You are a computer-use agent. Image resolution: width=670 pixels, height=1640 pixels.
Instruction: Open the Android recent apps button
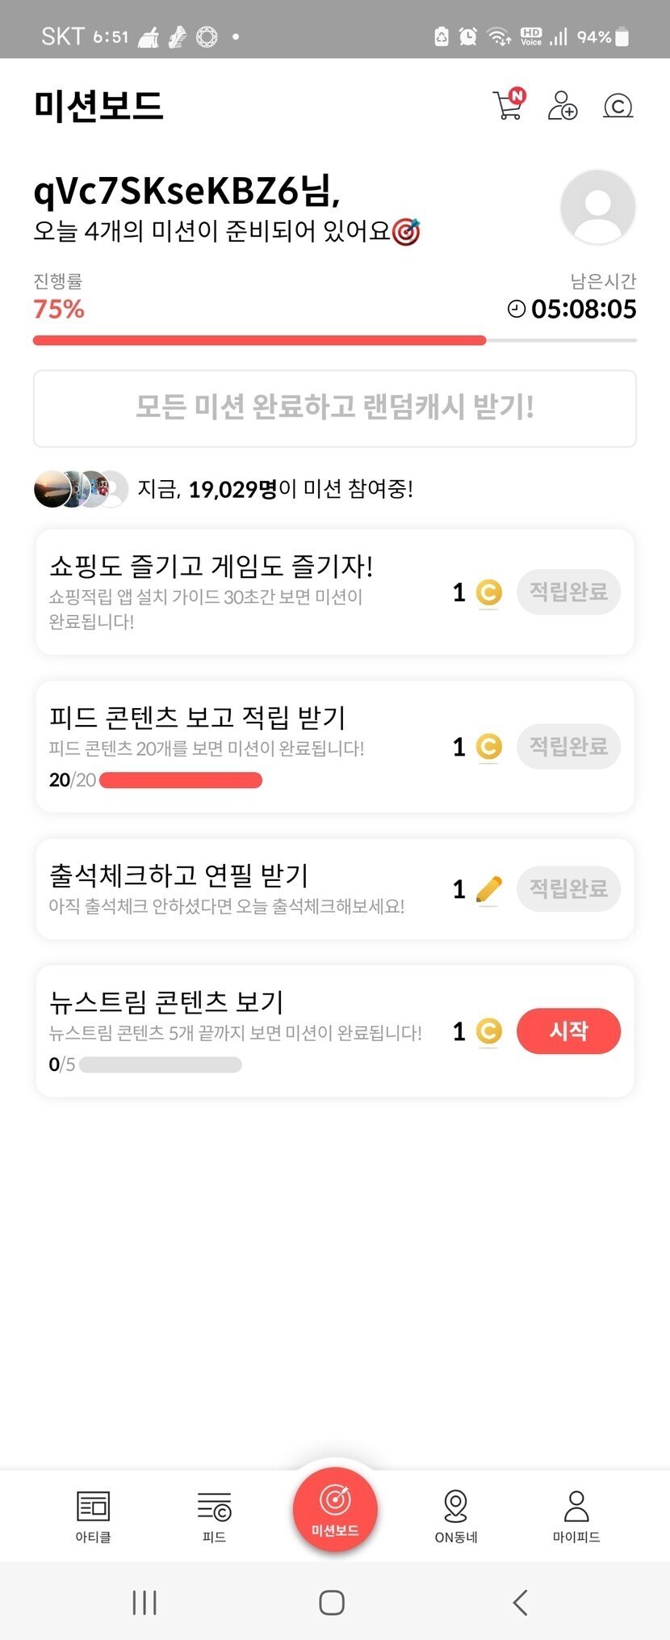(144, 1602)
